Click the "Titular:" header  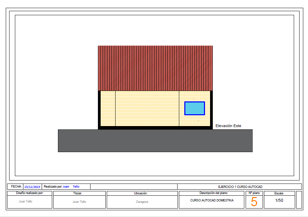[78, 193]
